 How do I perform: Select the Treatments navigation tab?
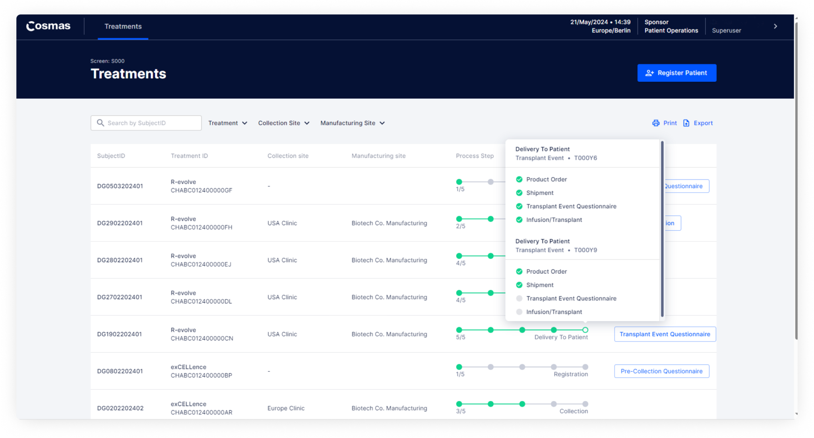[123, 26]
